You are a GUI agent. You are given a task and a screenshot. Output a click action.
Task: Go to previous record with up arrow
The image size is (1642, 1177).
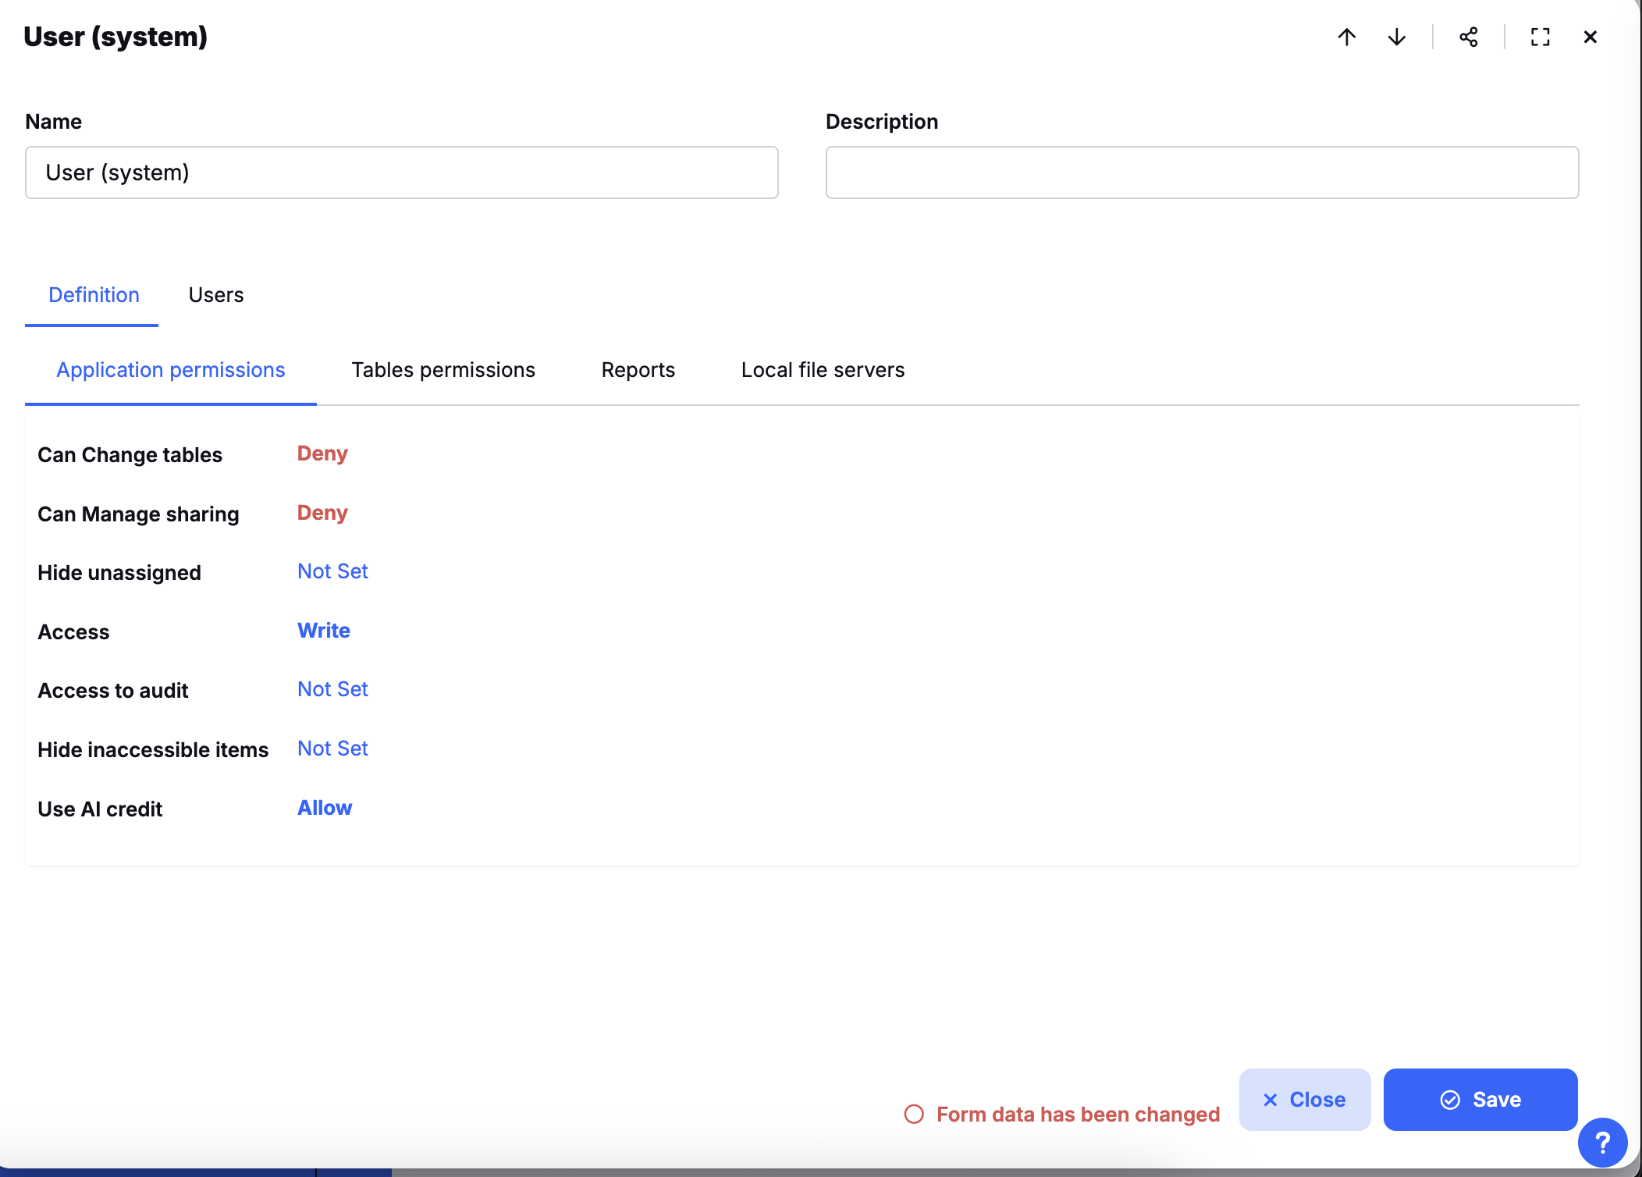coord(1347,37)
